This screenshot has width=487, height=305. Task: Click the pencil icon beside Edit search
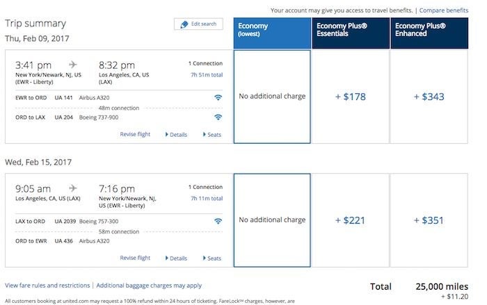pyautogui.click(x=184, y=24)
